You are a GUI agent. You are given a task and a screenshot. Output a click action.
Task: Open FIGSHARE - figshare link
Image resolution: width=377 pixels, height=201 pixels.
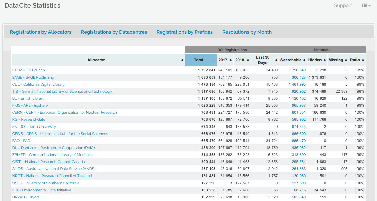(x=30, y=106)
